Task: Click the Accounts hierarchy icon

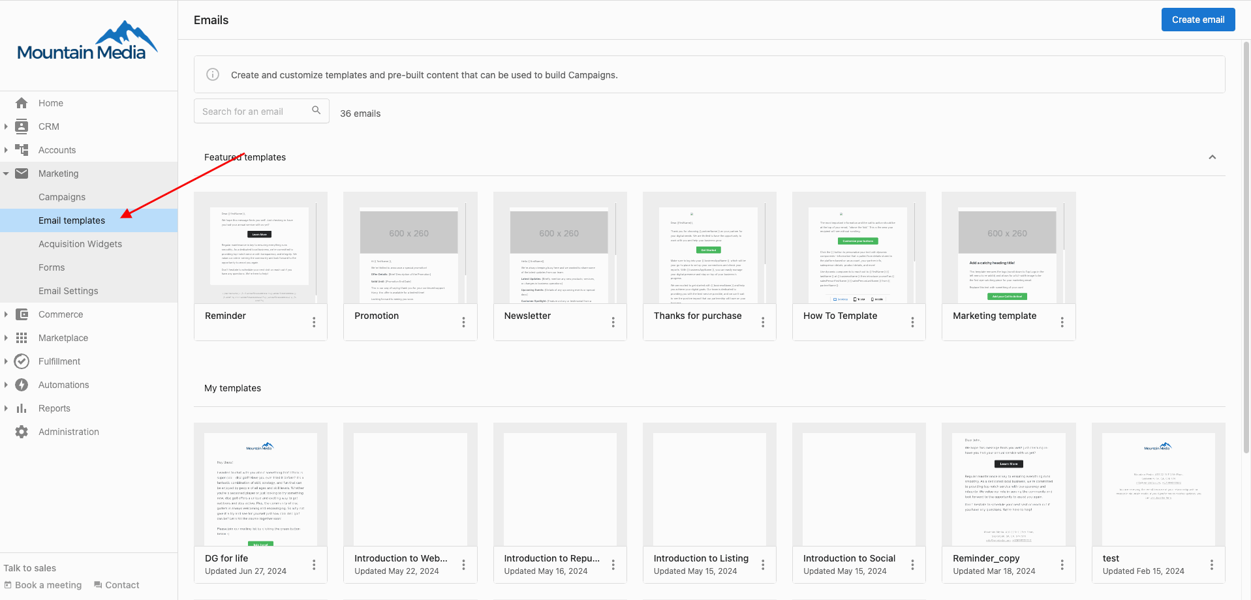Action: [x=22, y=150]
